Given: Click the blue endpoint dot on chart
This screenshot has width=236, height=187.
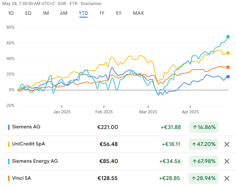Looking at the screenshot, I should [x=228, y=77].
